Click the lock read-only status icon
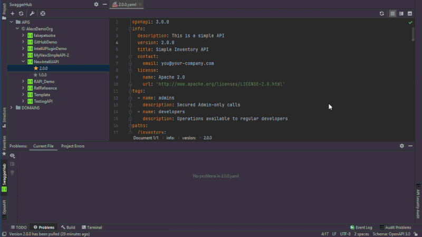The image size is (422, 237). (x=416, y=234)
